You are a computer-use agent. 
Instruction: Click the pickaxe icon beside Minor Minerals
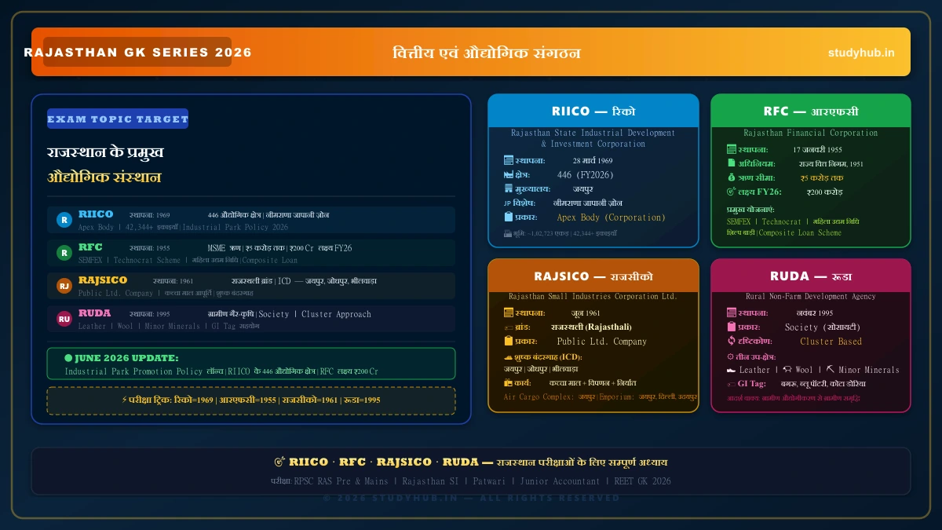click(831, 370)
